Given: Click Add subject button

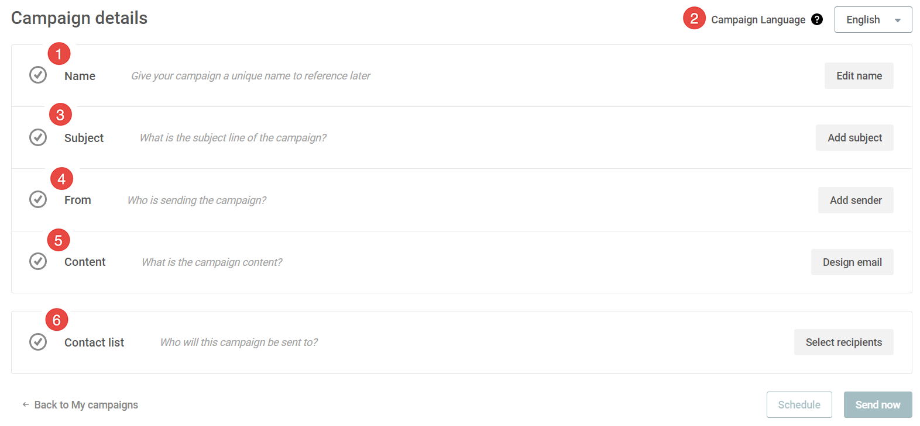Looking at the screenshot, I should tap(854, 137).
